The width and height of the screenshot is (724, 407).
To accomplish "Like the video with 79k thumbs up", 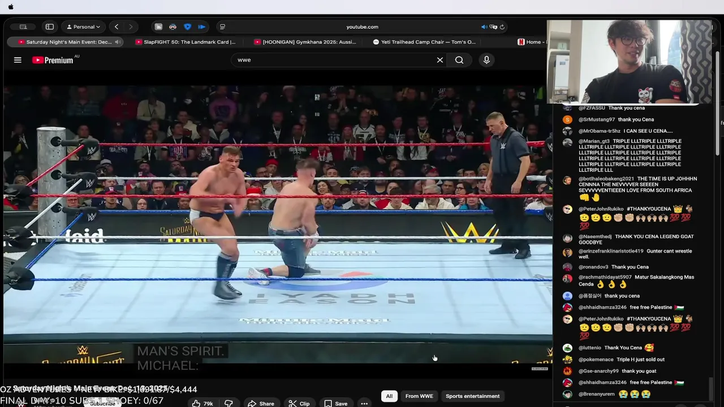I will pos(202,403).
